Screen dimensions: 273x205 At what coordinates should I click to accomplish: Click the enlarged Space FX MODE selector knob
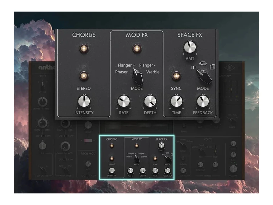tap(204, 77)
